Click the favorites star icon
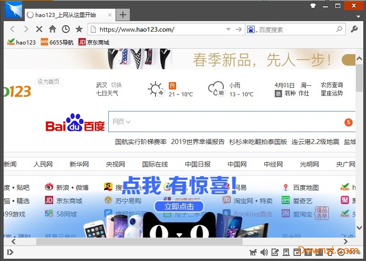The width and height of the screenshot is (366, 261). pos(79,29)
